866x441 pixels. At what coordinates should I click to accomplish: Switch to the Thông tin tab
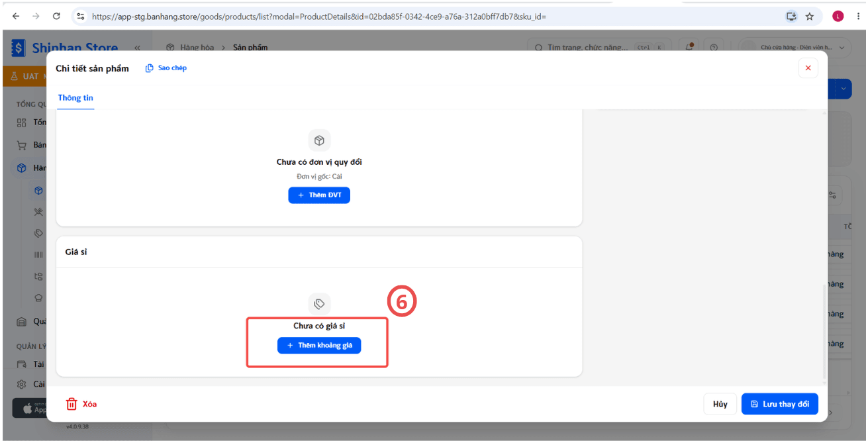pos(75,98)
